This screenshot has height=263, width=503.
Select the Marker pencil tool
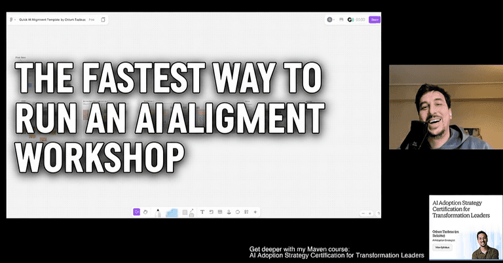tap(158, 213)
